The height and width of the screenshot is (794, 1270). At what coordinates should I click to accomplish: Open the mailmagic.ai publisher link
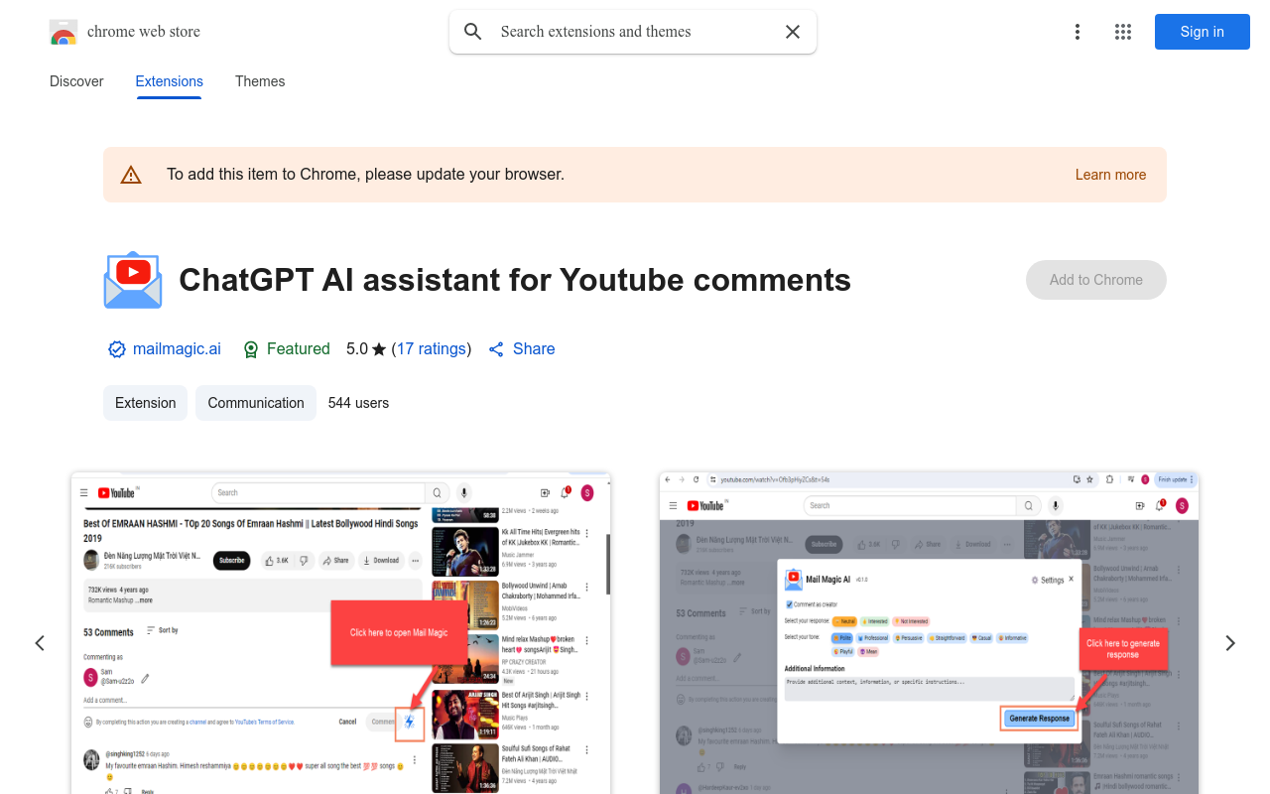[177, 349]
